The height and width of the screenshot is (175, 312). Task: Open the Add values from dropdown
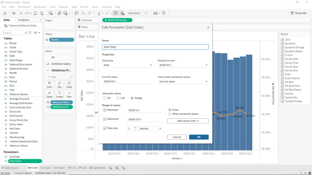(x=188, y=121)
